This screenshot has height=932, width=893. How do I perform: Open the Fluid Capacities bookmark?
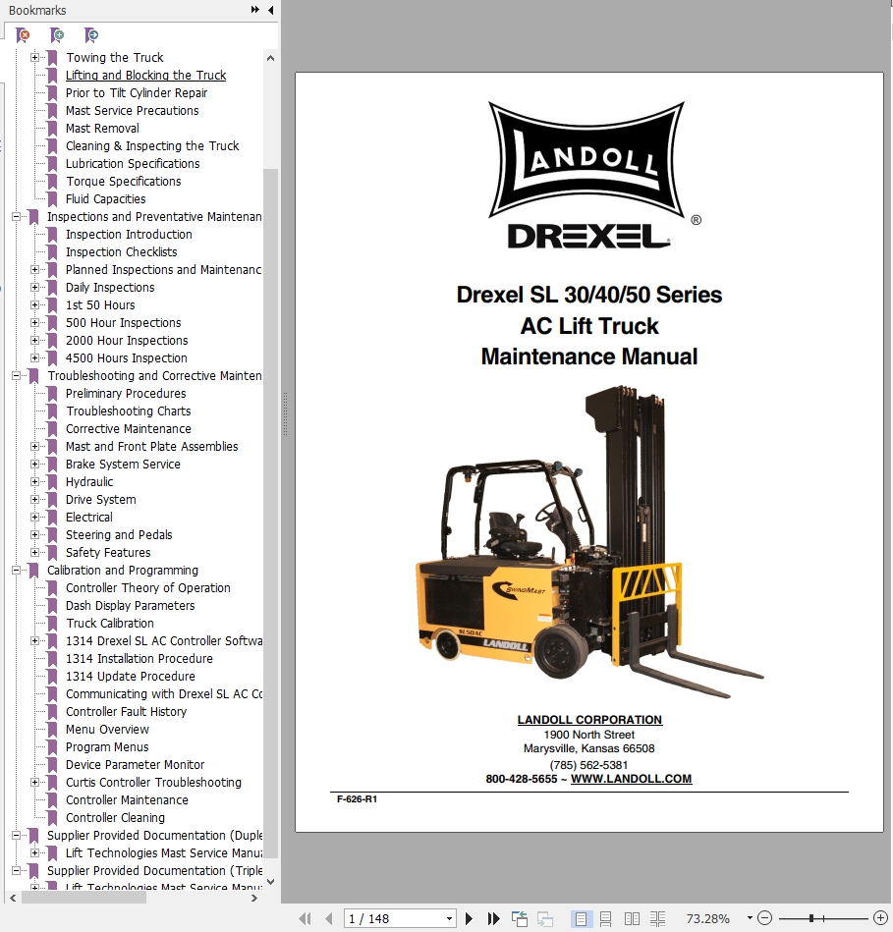105,199
